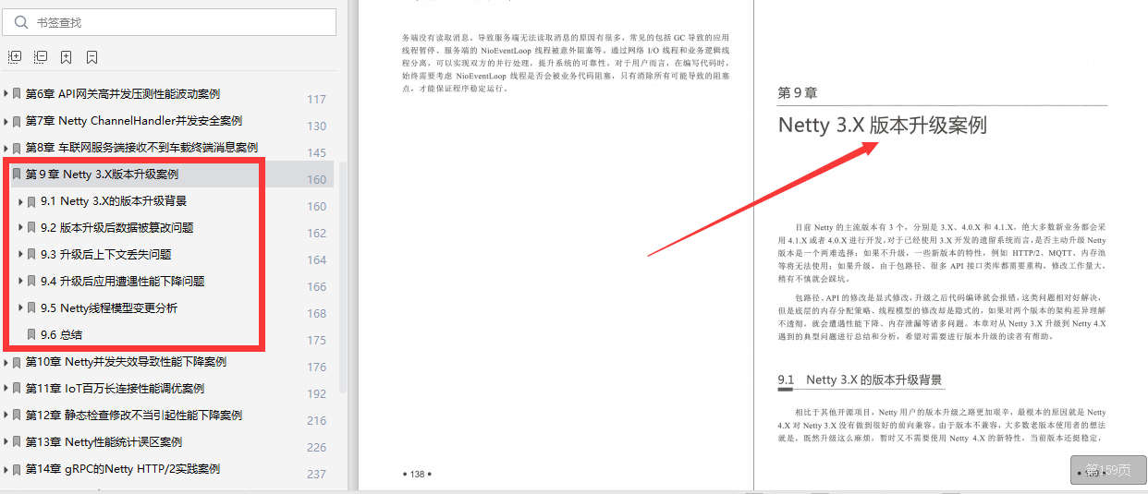Click the delete bookmark icon

[92, 57]
